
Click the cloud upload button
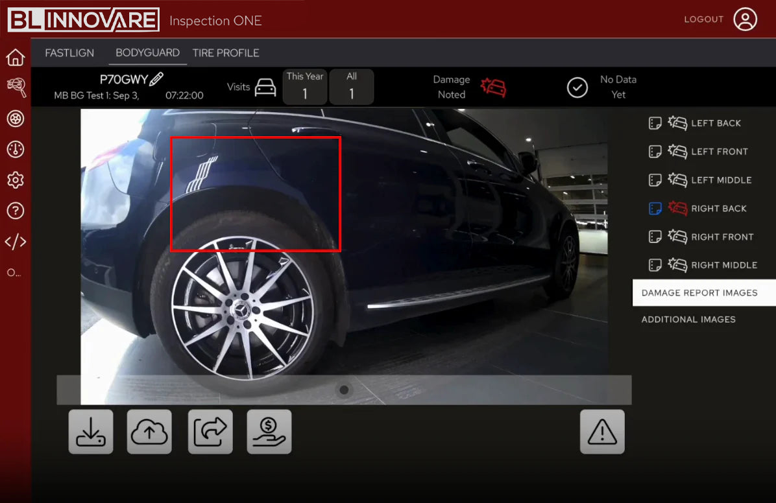[149, 432]
